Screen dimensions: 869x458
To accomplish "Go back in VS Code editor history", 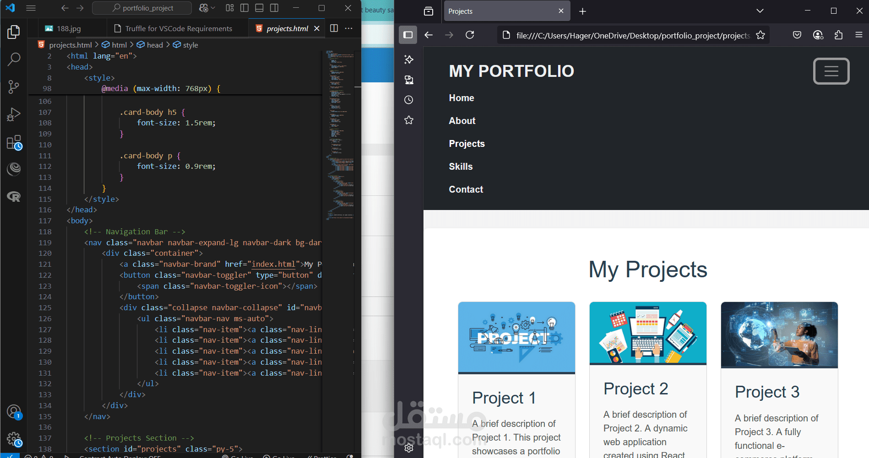I will 65,8.
